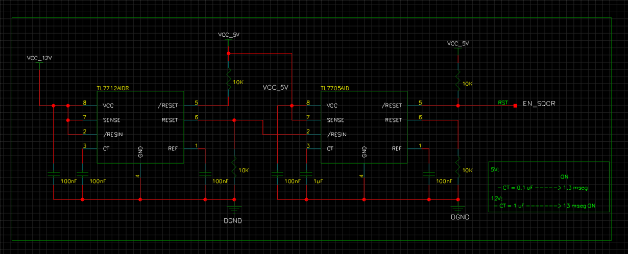Click the CT pin name on TL7705AID
Image resolution: width=628 pixels, height=254 pixels.
pos(330,149)
